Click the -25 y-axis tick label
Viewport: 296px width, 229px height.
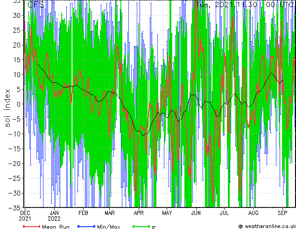click(x=14, y=179)
